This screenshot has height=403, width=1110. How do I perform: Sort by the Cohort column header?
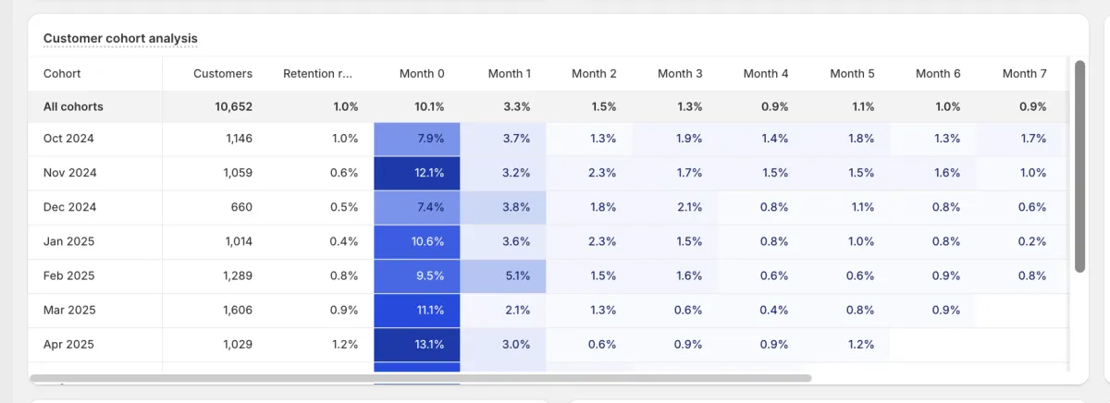tap(62, 74)
